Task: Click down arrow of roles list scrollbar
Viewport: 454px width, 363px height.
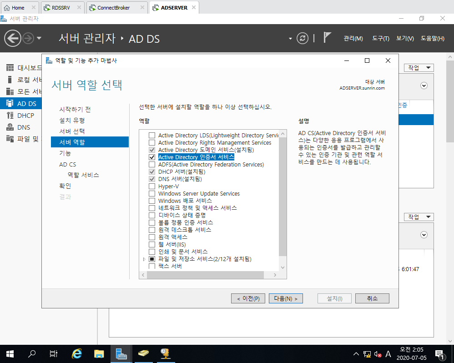Action: click(x=283, y=267)
